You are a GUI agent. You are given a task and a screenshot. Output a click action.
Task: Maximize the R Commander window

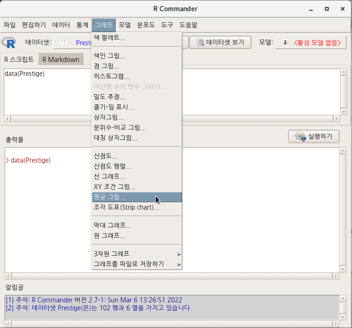(327, 9)
